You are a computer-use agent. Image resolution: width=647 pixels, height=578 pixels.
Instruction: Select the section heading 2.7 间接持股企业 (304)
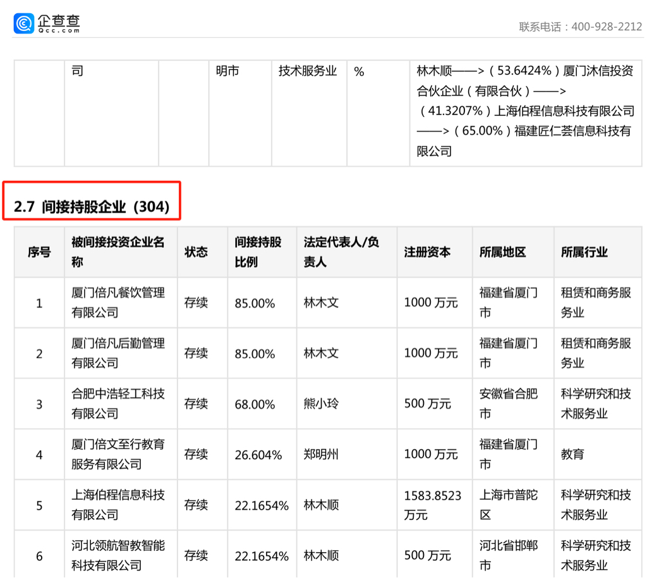pos(92,206)
